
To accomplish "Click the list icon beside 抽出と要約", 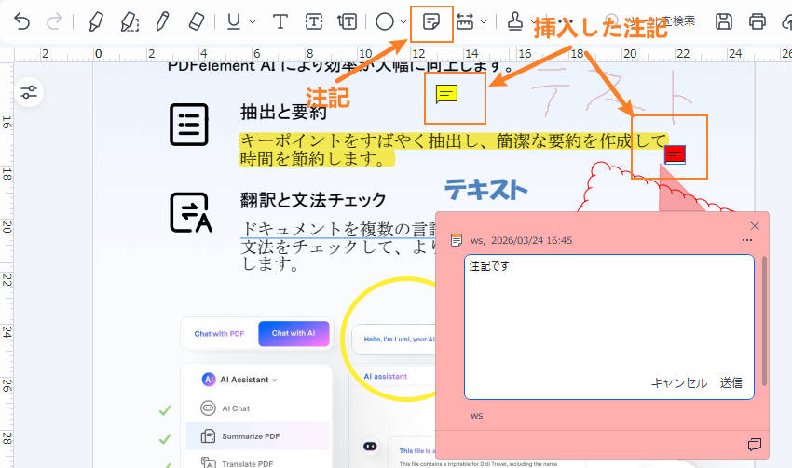I will click(189, 125).
